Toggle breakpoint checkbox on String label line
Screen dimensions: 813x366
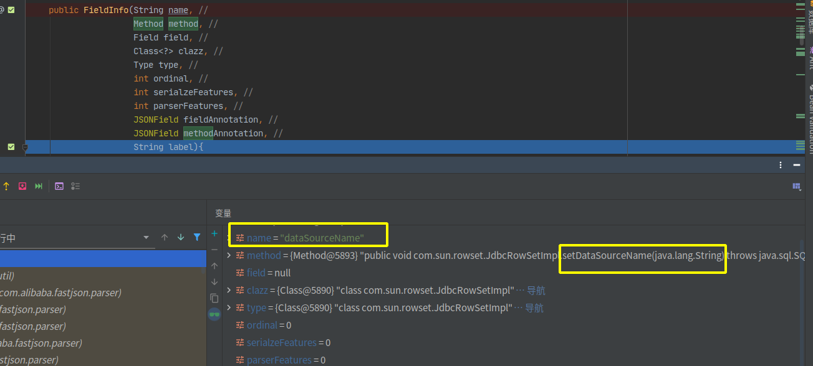(11, 147)
